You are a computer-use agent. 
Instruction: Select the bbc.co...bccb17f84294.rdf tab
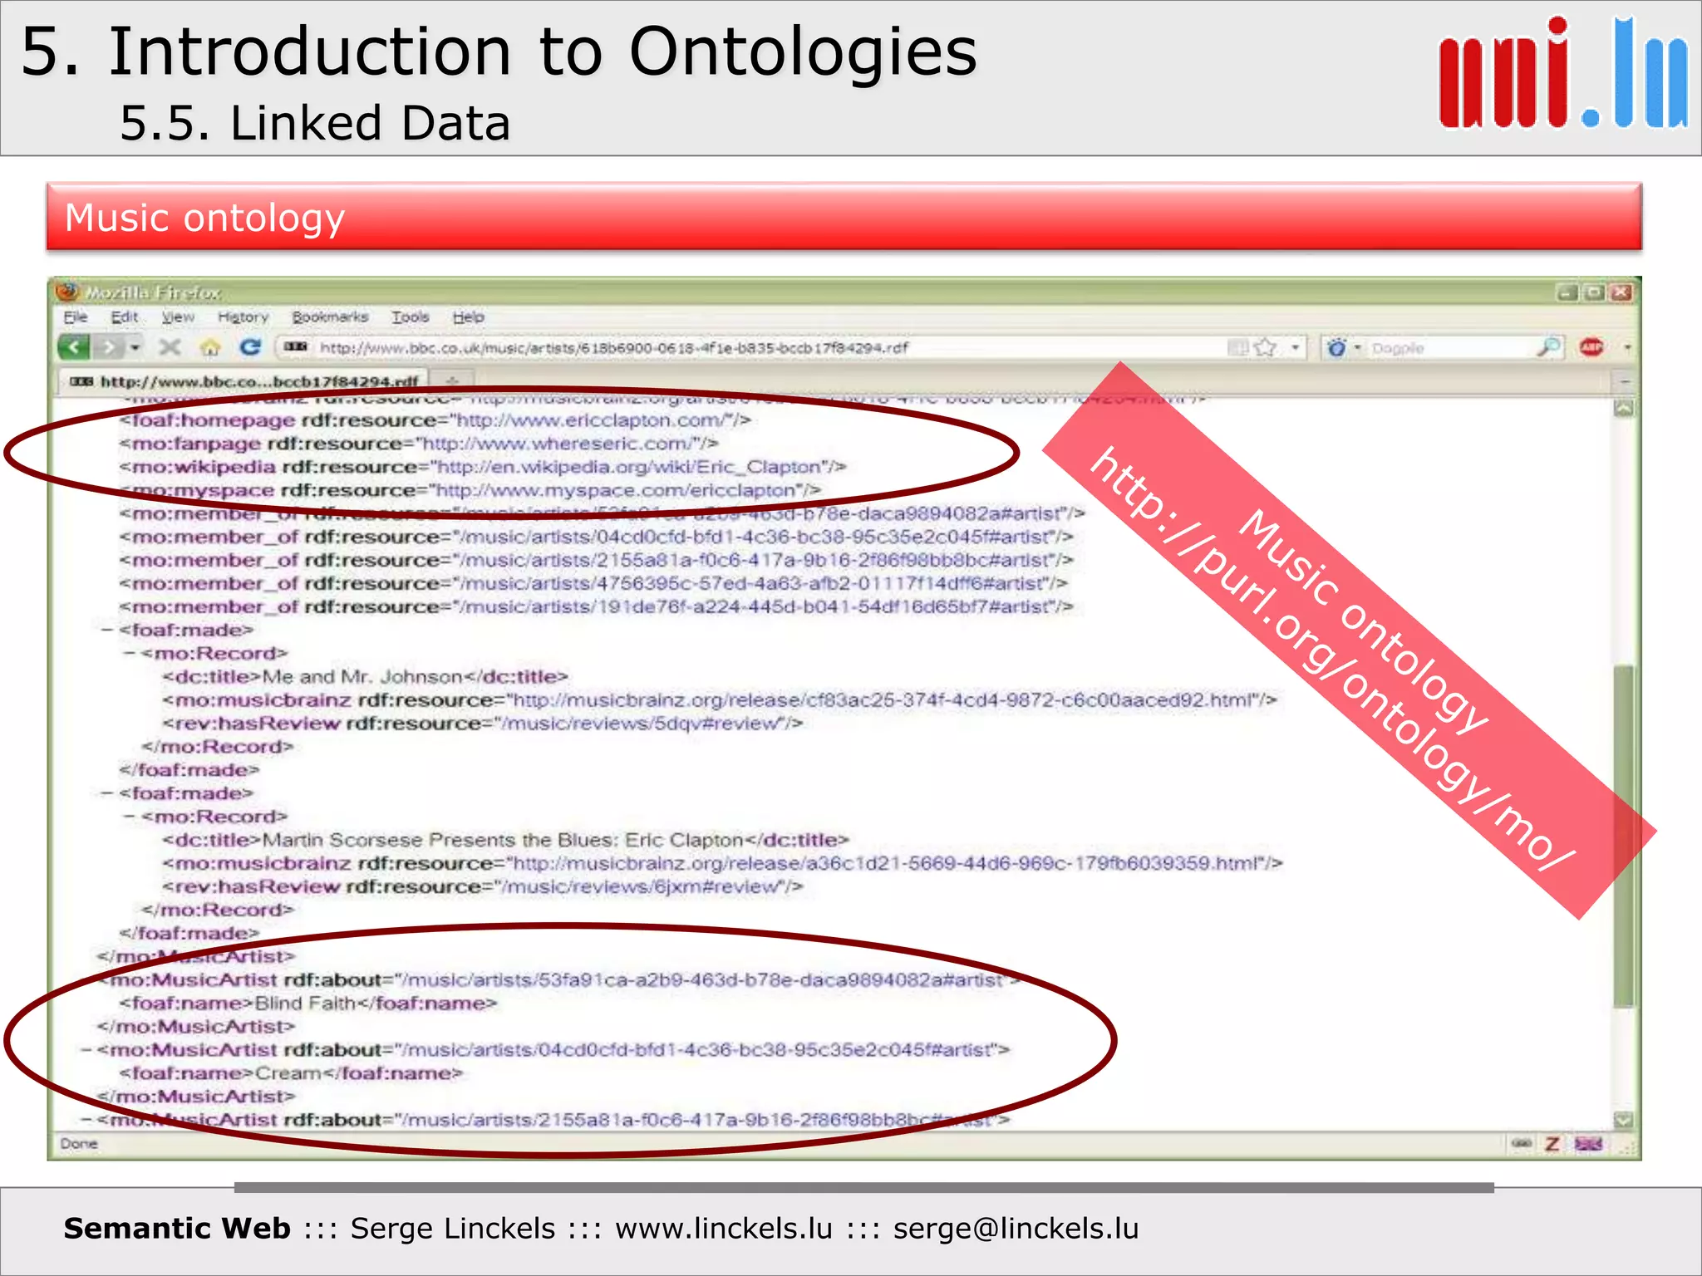(243, 381)
